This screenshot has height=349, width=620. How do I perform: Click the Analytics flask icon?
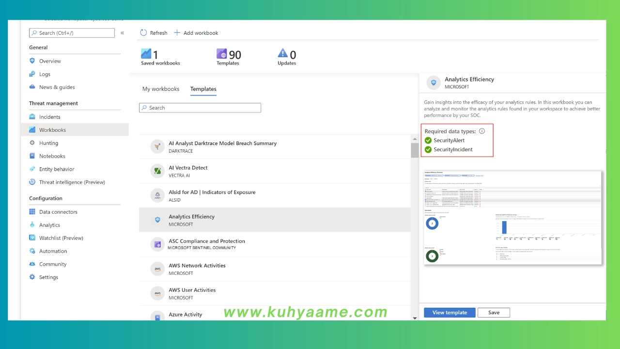(x=32, y=225)
